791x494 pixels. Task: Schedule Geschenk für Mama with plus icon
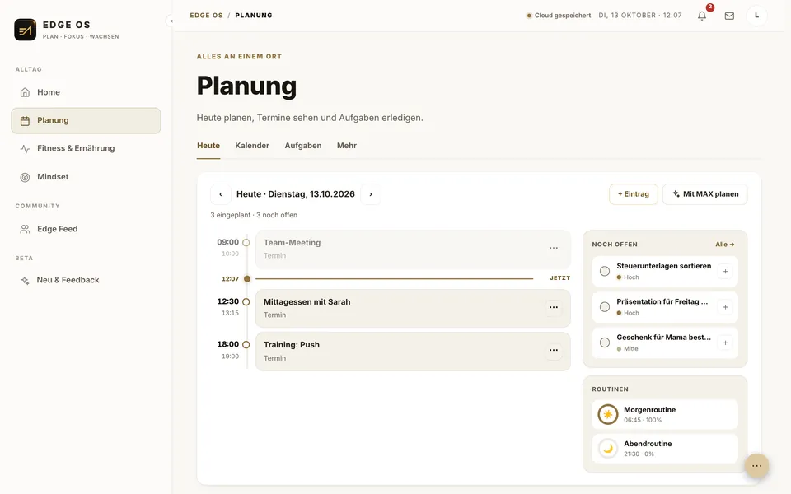[725, 343]
